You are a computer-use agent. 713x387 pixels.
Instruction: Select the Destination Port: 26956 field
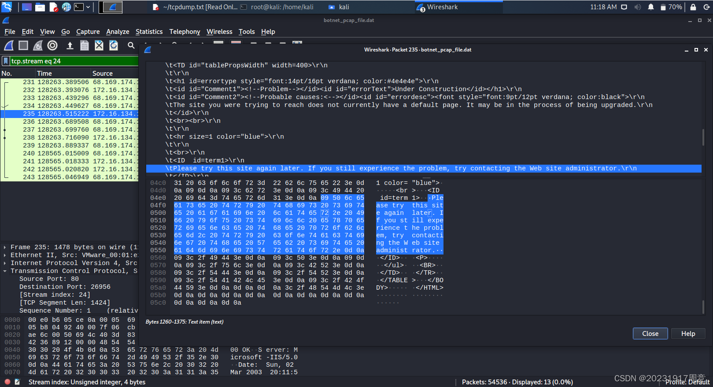[65, 287]
